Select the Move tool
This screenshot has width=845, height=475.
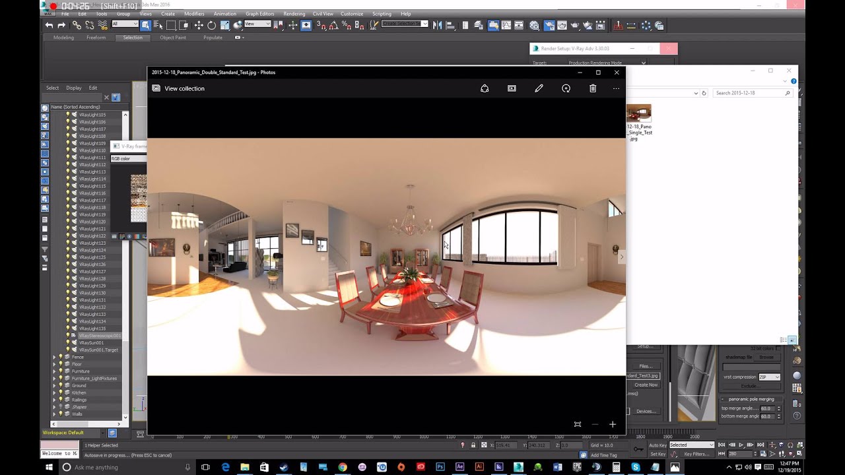click(x=199, y=25)
